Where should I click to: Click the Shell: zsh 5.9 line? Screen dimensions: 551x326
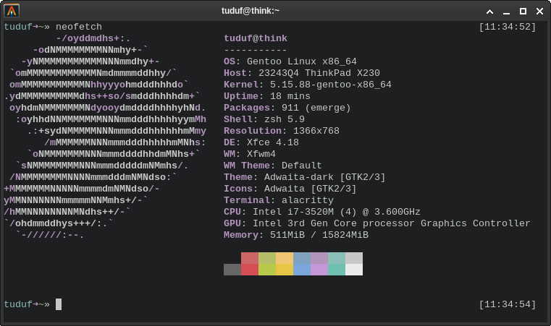click(x=264, y=119)
